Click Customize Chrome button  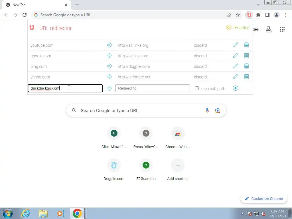pos(264,198)
